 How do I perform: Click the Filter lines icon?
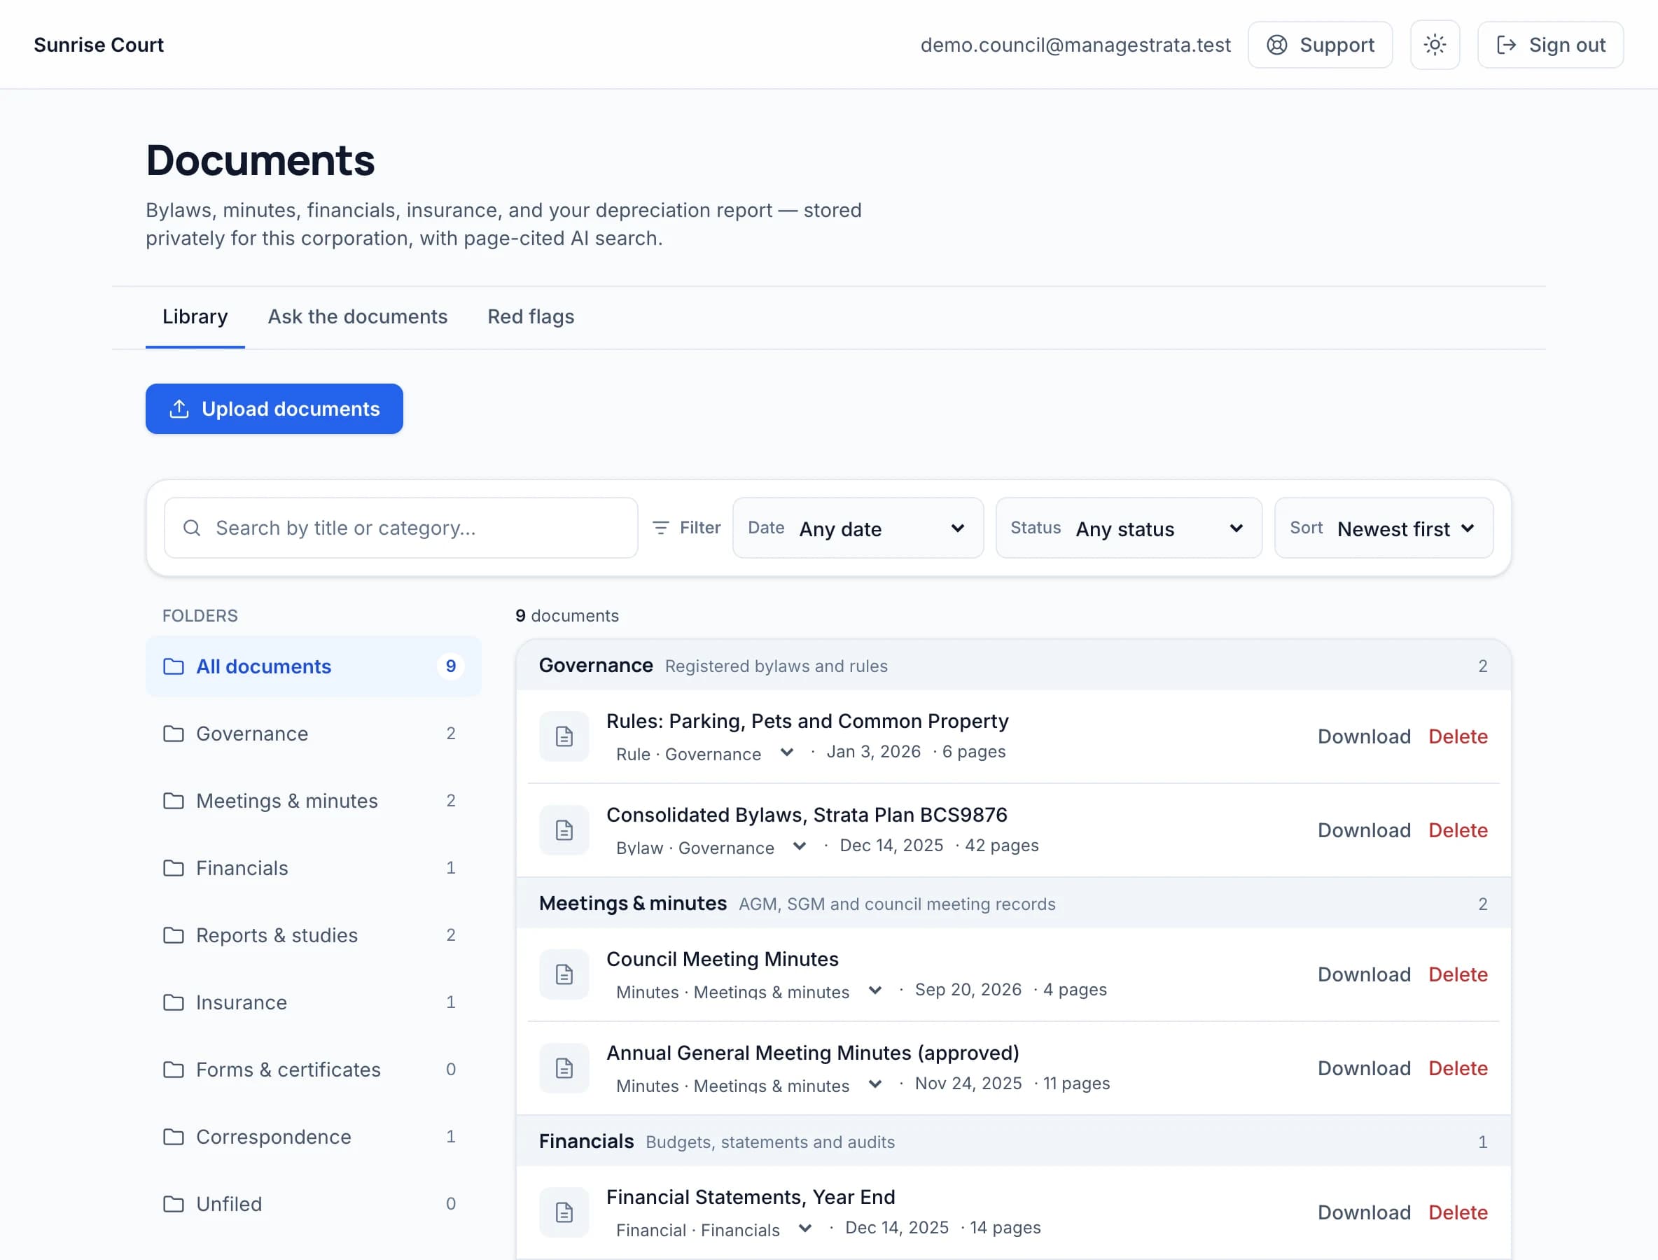pyautogui.click(x=661, y=528)
